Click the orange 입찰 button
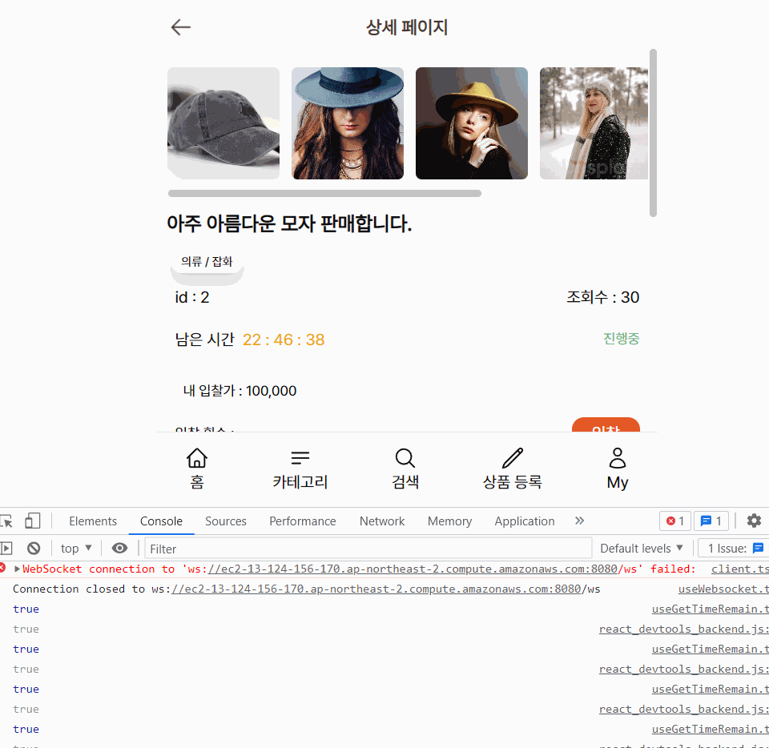The image size is (769, 748). pyautogui.click(x=606, y=425)
